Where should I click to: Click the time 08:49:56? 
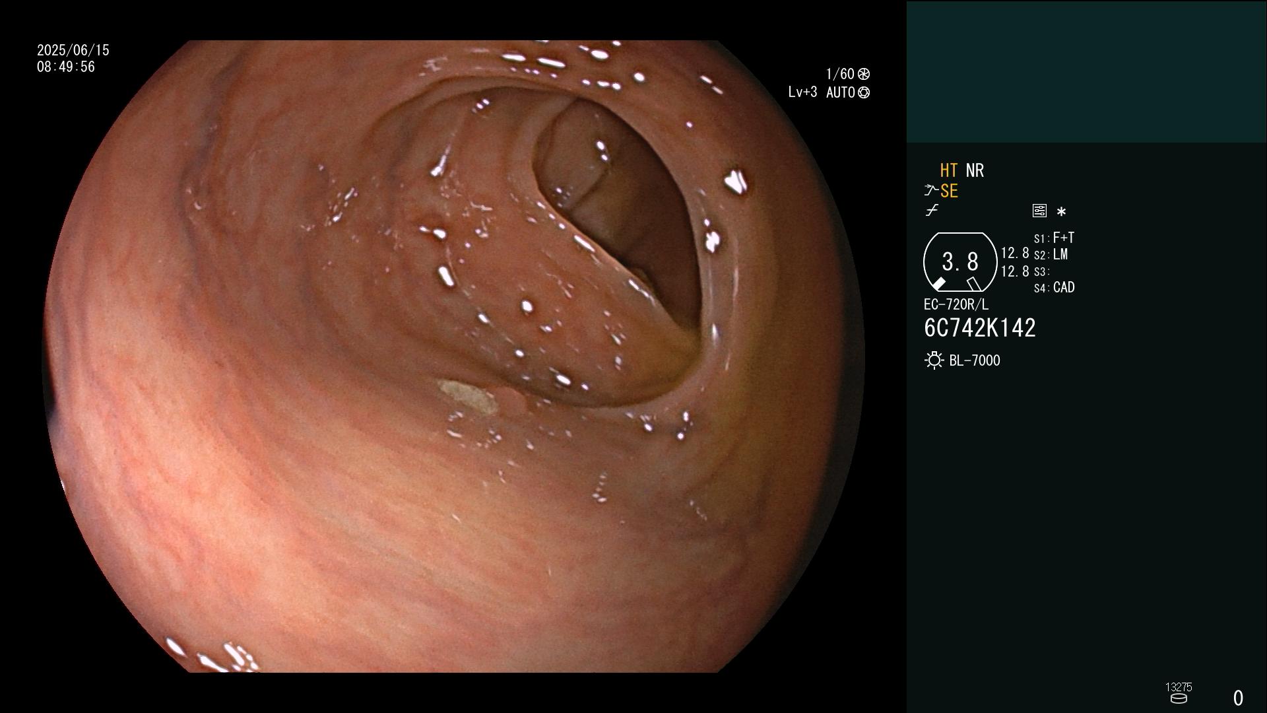pyautogui.click(x=66, y=67)
